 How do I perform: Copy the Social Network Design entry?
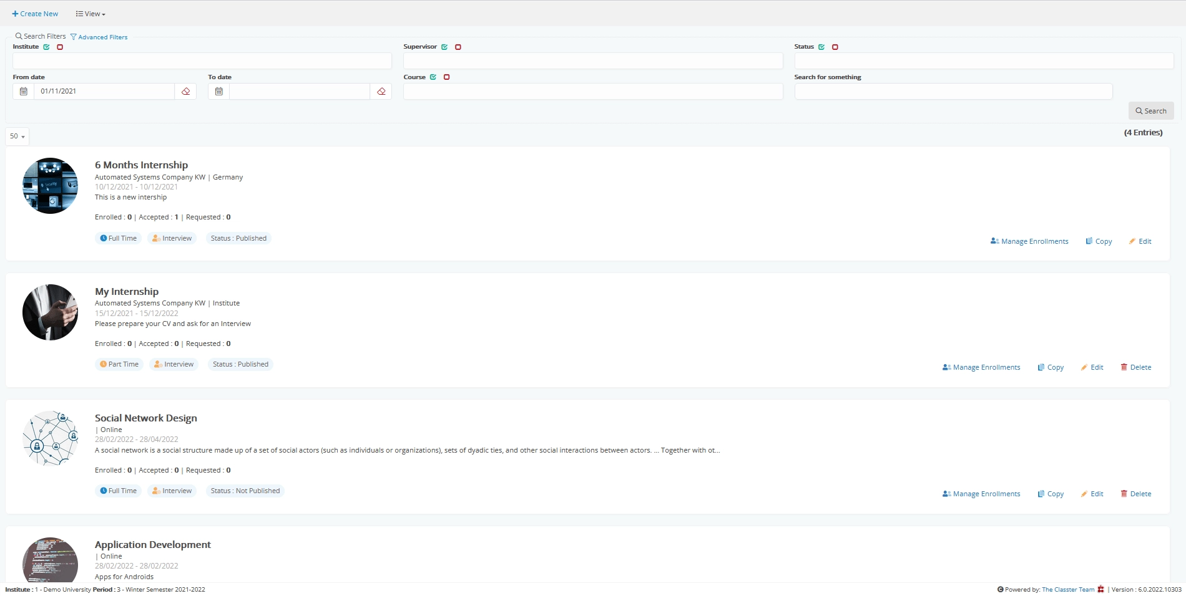pos(1051,494)
